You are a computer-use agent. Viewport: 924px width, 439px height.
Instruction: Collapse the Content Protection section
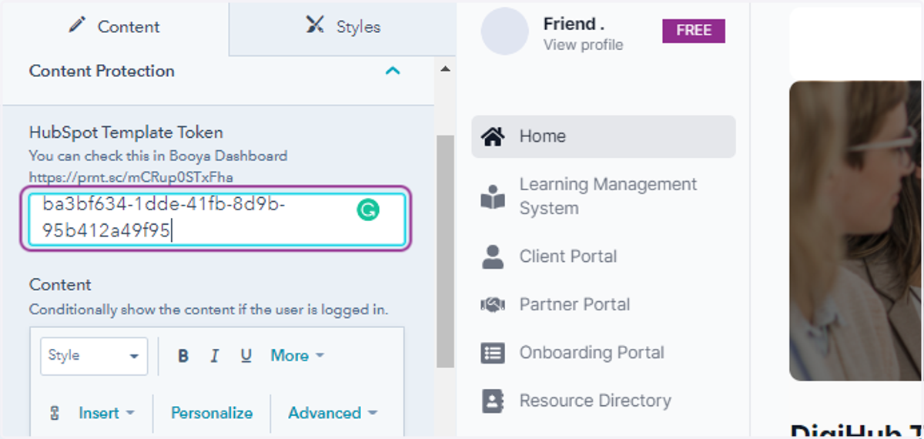tap(393, 71)
